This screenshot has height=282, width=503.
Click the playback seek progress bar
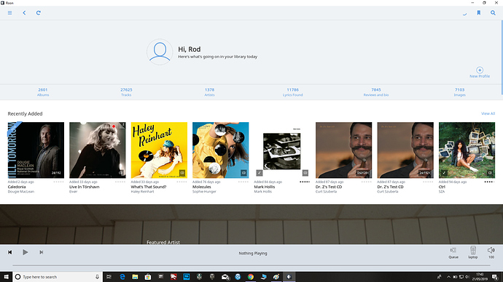251,265
